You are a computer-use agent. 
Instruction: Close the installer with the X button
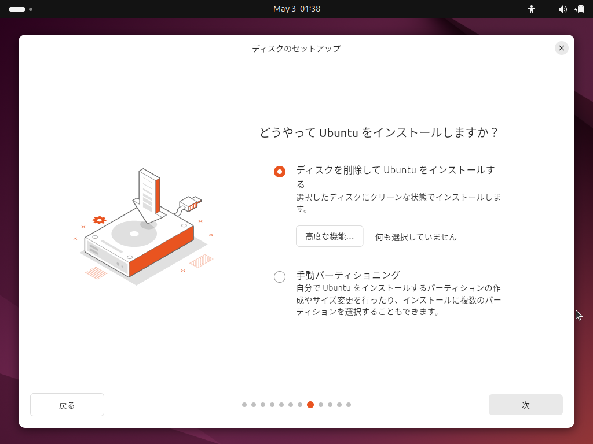pos(561,48)
